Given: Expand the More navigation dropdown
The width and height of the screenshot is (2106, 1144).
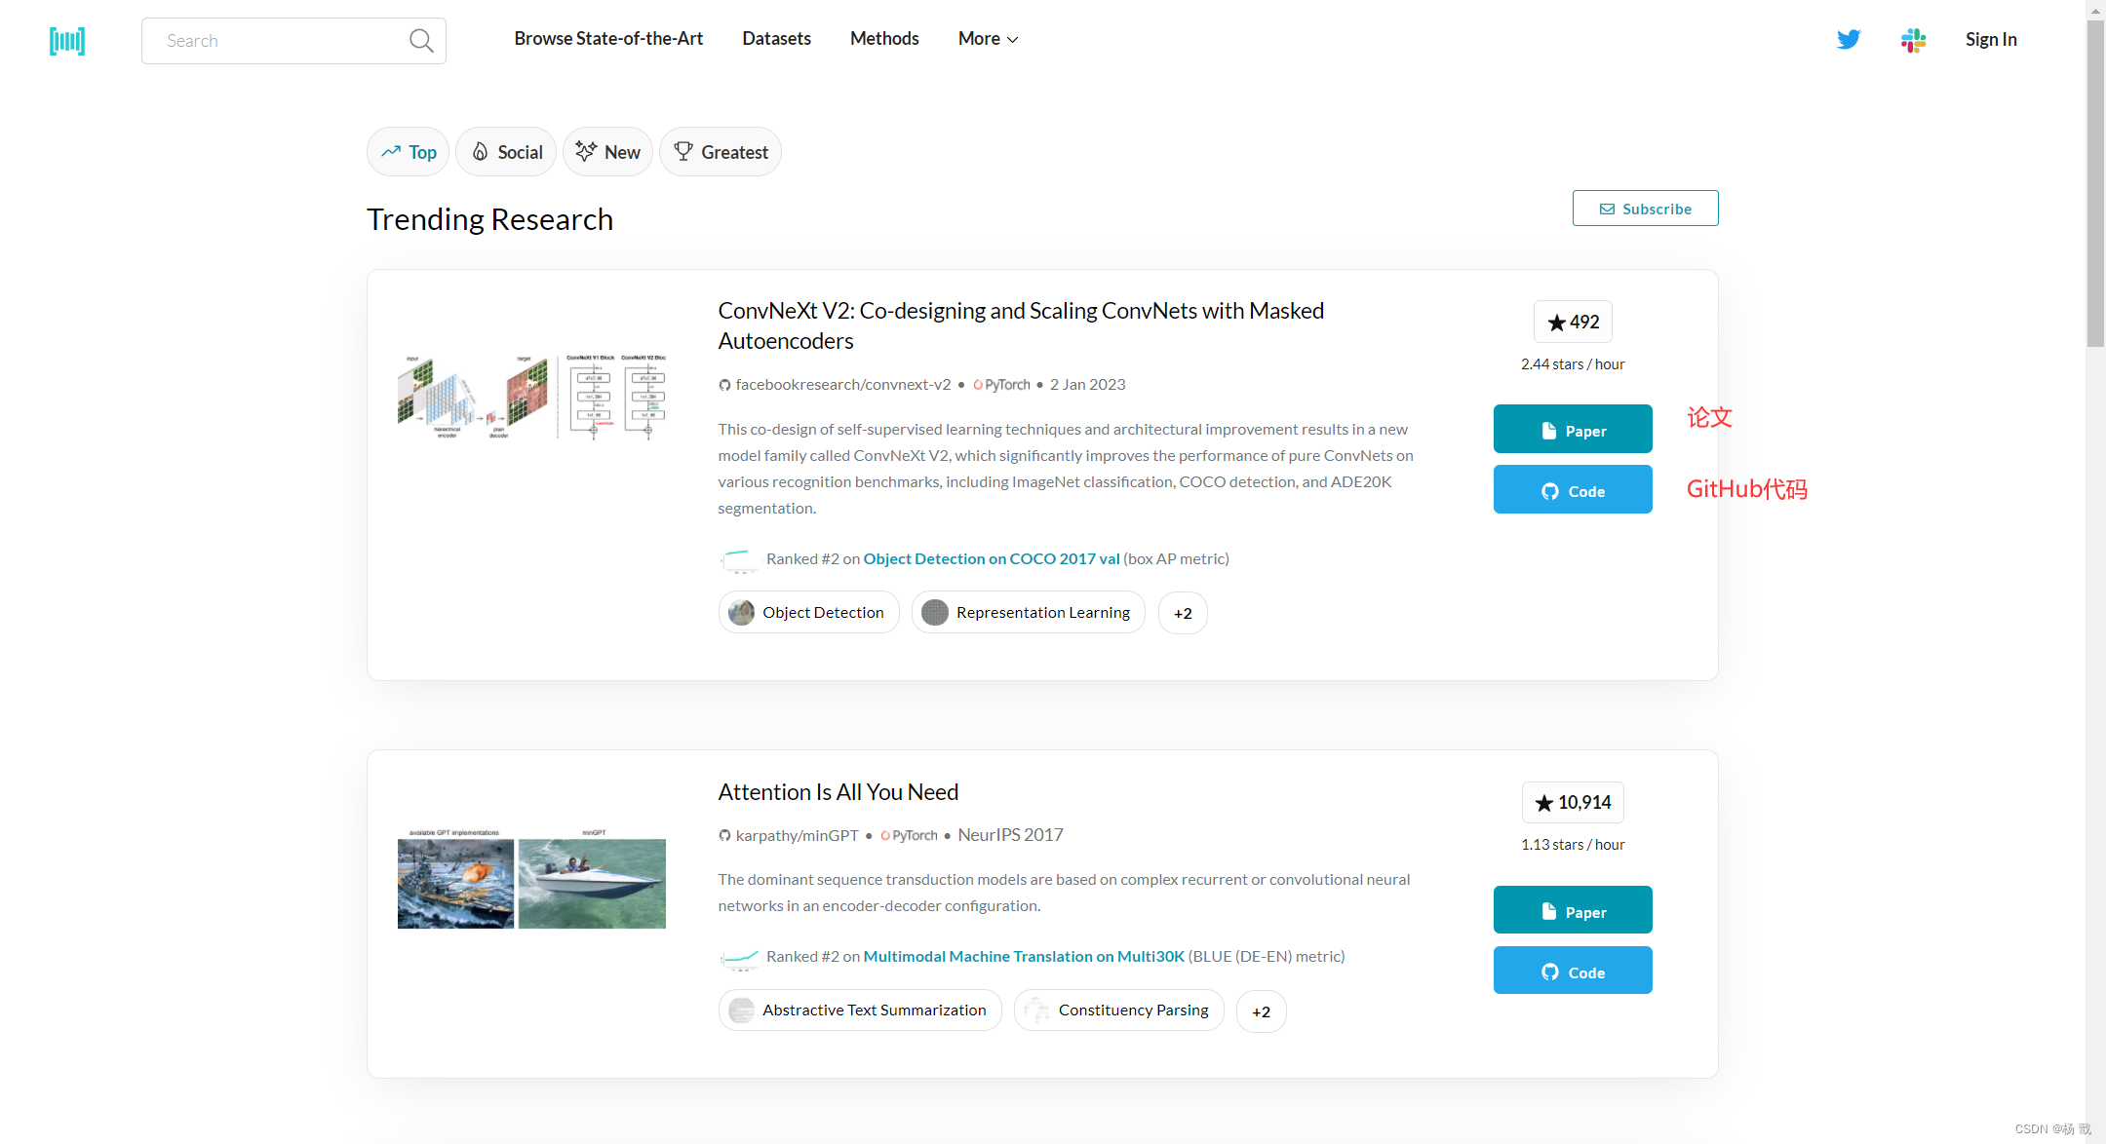Looking at the screenshot, I should (x=988, y=39).
